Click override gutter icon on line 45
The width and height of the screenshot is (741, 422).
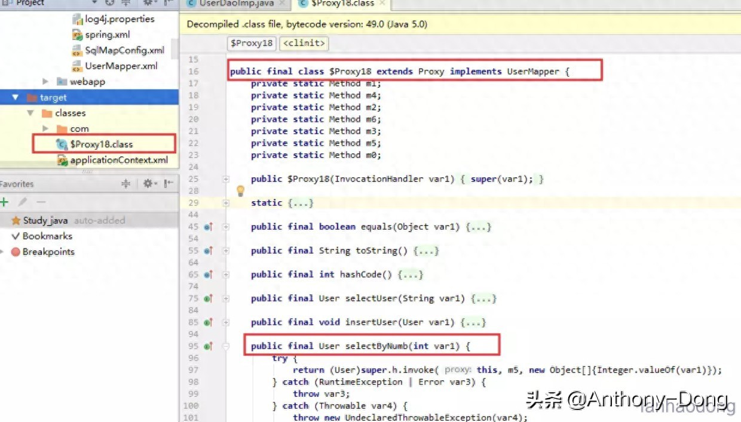click(208, 227)
